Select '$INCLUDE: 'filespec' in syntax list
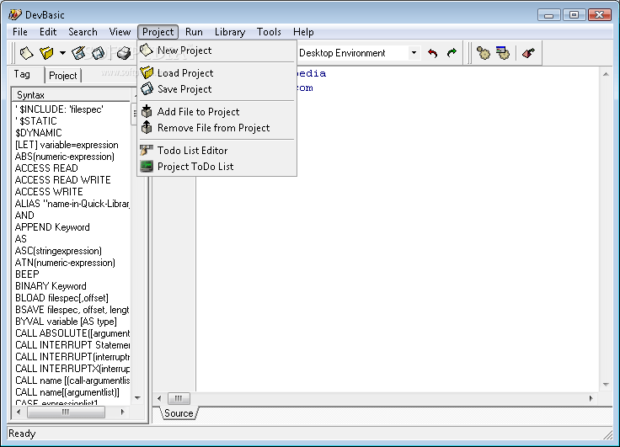 59,109
